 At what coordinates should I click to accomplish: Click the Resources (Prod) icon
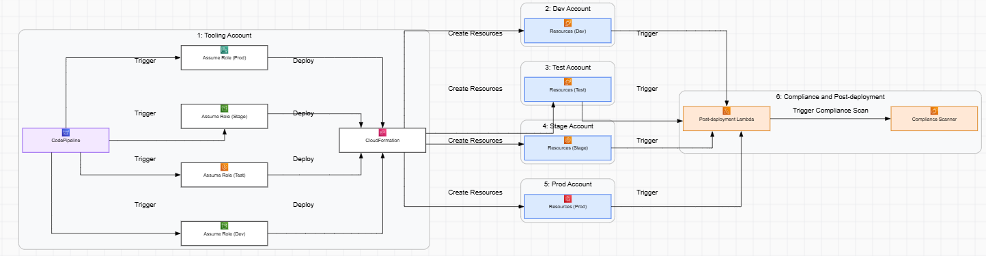point(567,199)
